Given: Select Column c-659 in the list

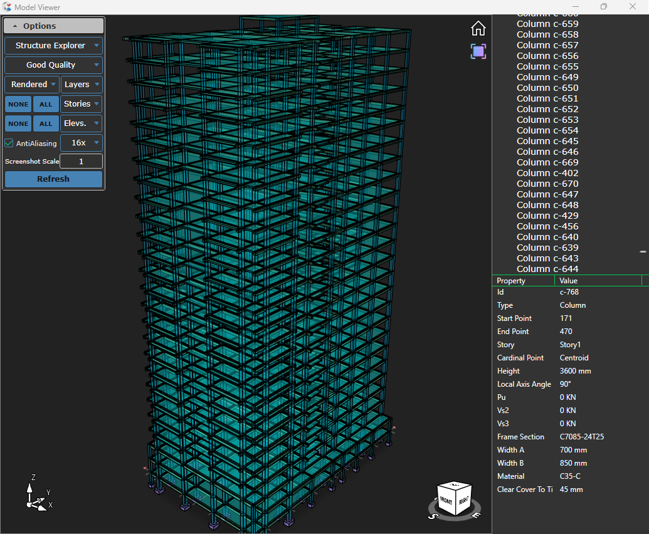Looking at the screenshot, I should 547,24.
